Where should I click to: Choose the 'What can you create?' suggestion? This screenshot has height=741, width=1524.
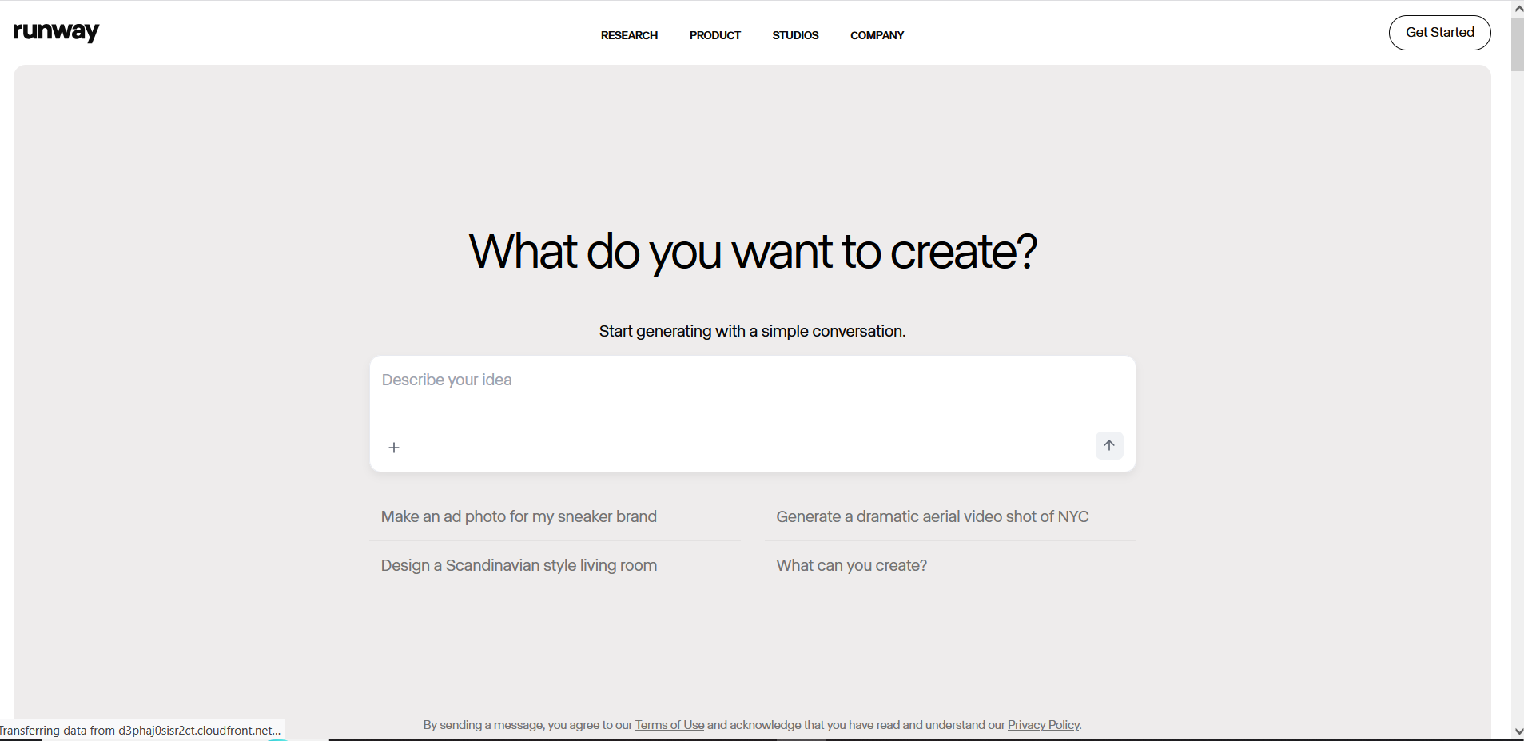point(851,566)
